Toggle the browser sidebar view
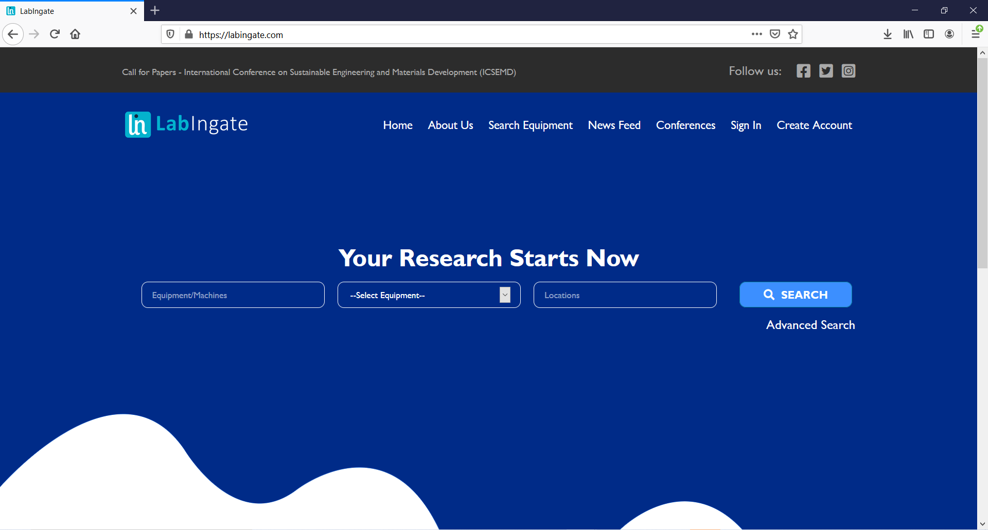The width and height of the screenshot is (988, 530). point(929,34)
